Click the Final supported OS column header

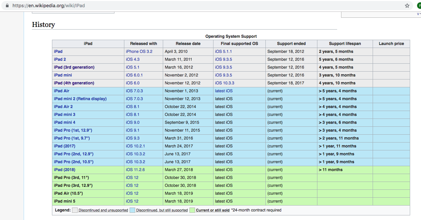pyautogui.click(x=239, y=44)
